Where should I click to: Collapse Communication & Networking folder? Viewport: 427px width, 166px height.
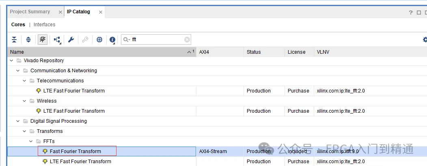click(18, 71)
